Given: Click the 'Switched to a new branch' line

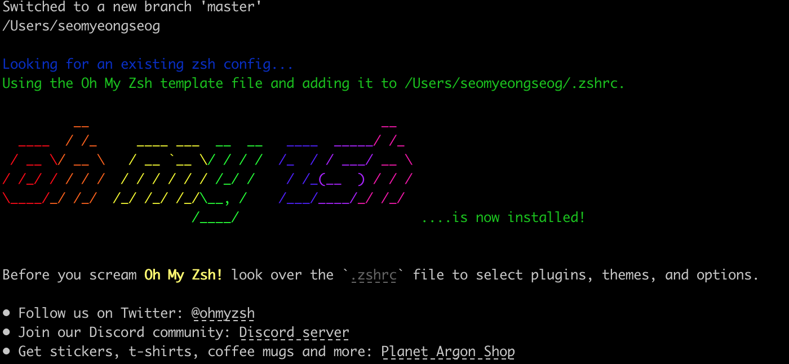Looking at the screenshot, I should [132, 7].
